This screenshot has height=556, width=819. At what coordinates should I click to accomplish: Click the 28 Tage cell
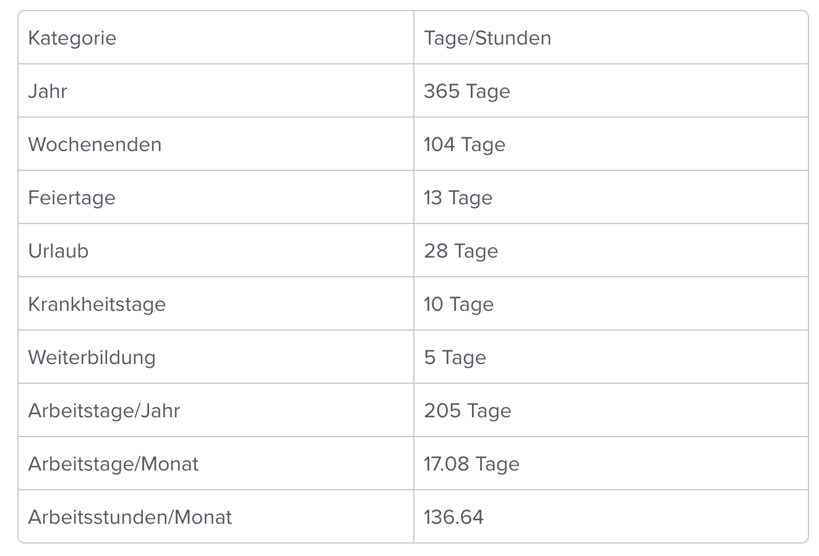pyautogui.click(x=461, y=251)
